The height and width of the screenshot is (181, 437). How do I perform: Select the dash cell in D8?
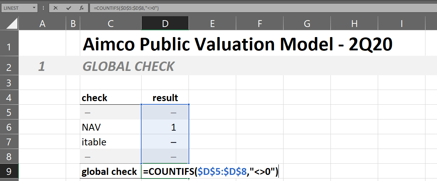point(165,157)
